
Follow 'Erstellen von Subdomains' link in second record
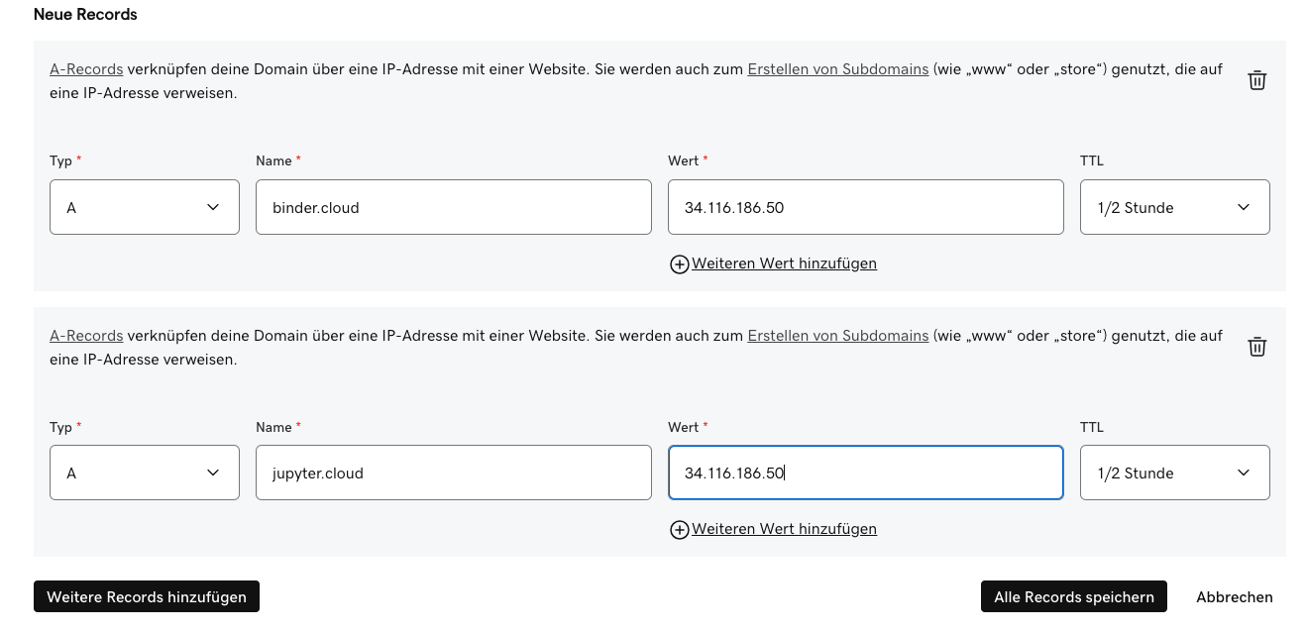coord(837,336)
